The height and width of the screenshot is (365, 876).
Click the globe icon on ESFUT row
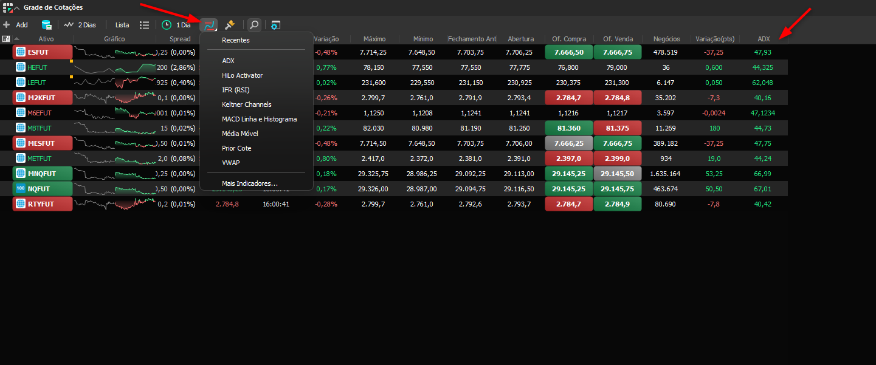pos(20,52)
